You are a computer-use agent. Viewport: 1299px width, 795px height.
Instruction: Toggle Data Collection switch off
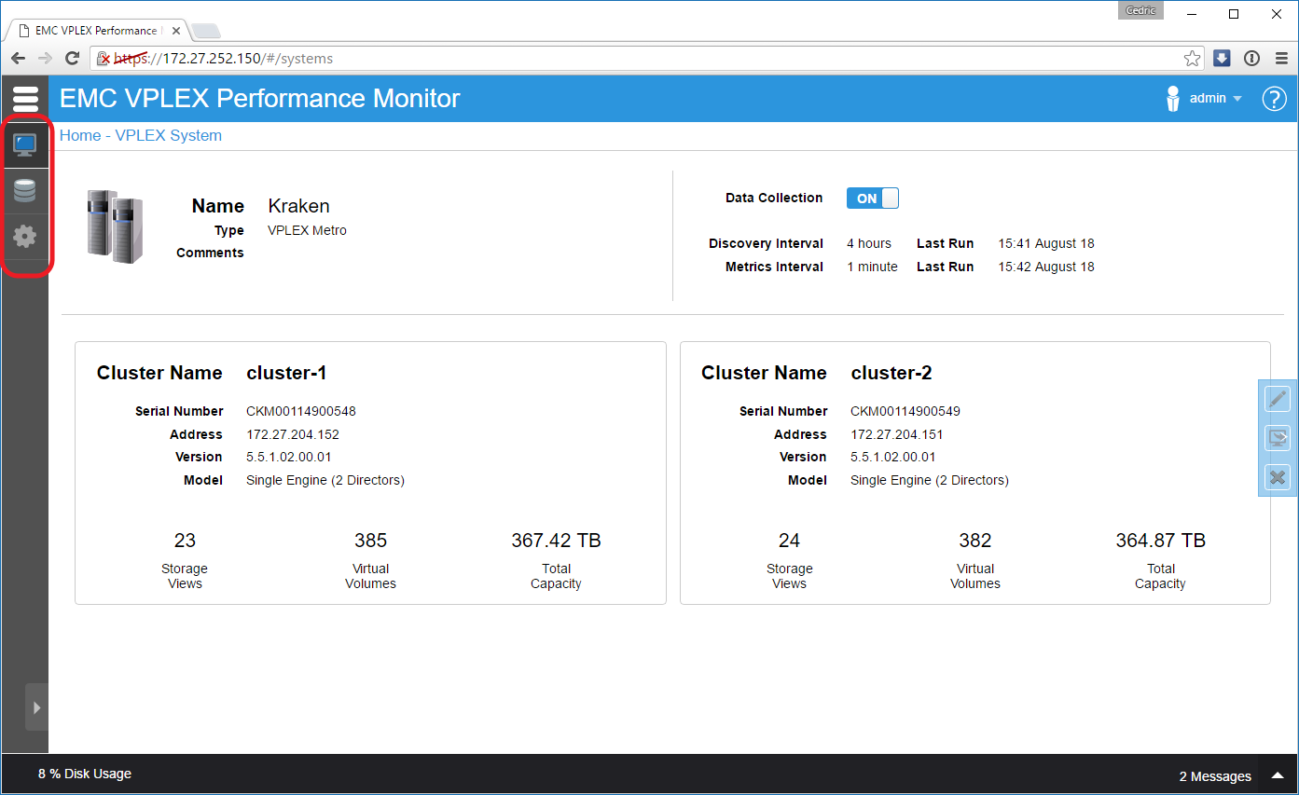tap(872, 199)
